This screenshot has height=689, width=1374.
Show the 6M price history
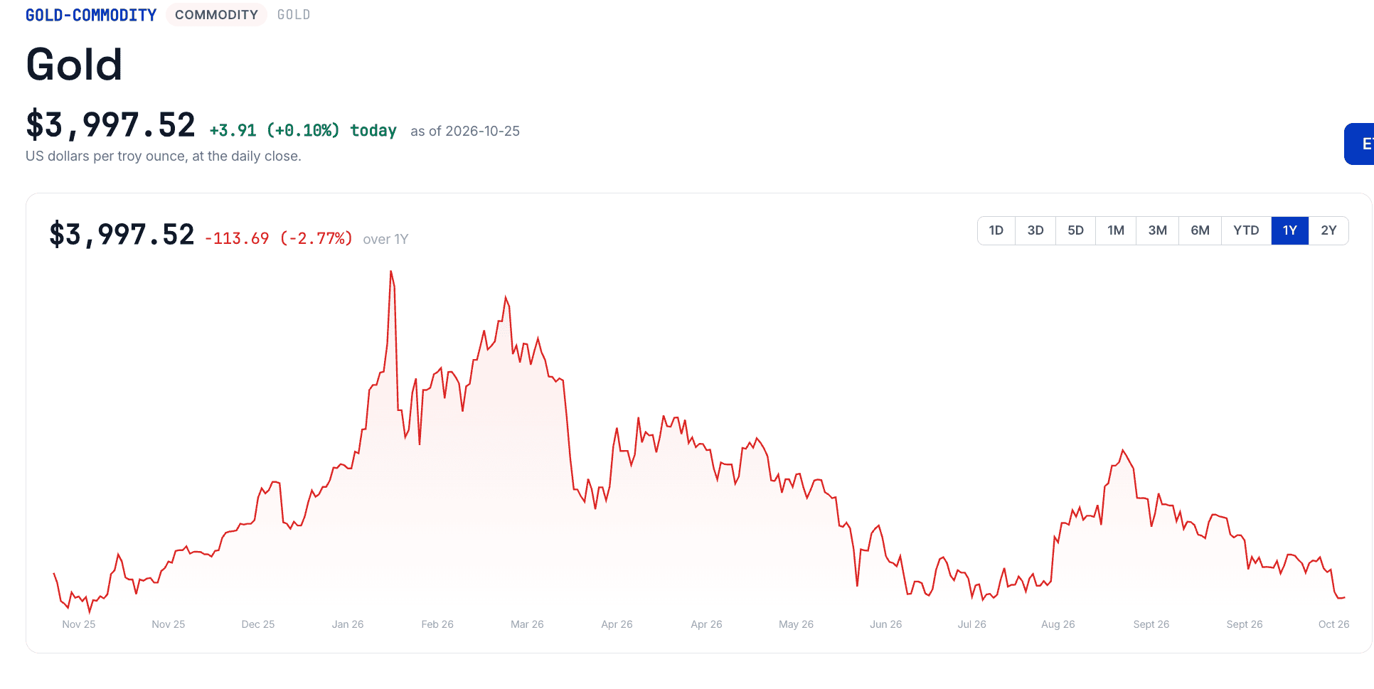(x=1200, y=230)
